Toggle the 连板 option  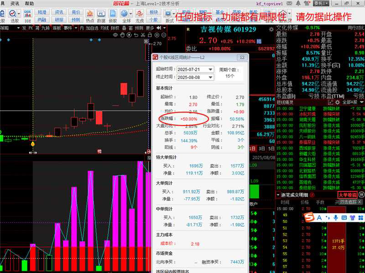(57, 28)
